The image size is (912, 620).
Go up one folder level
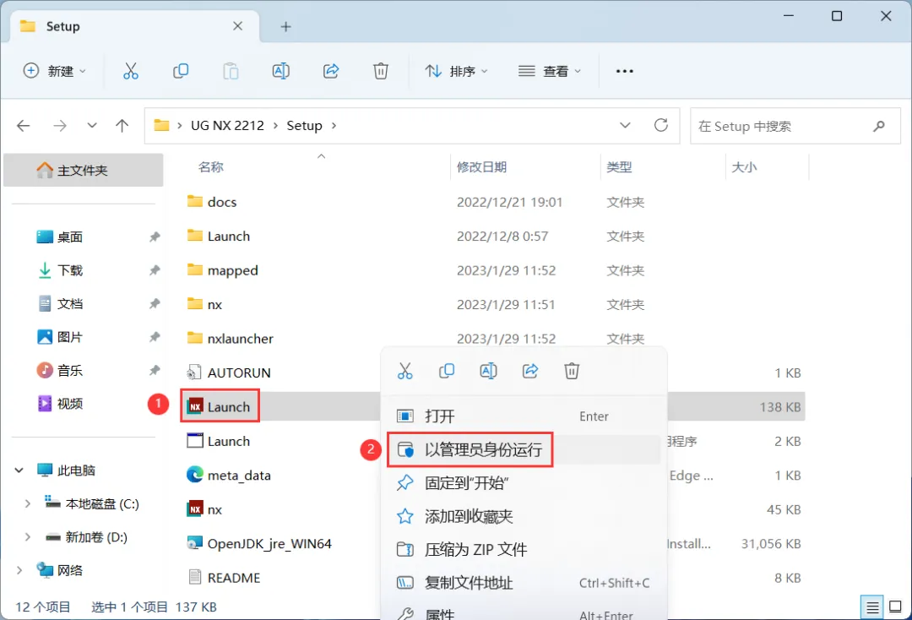pyautogui.click(x=122, y=126)
